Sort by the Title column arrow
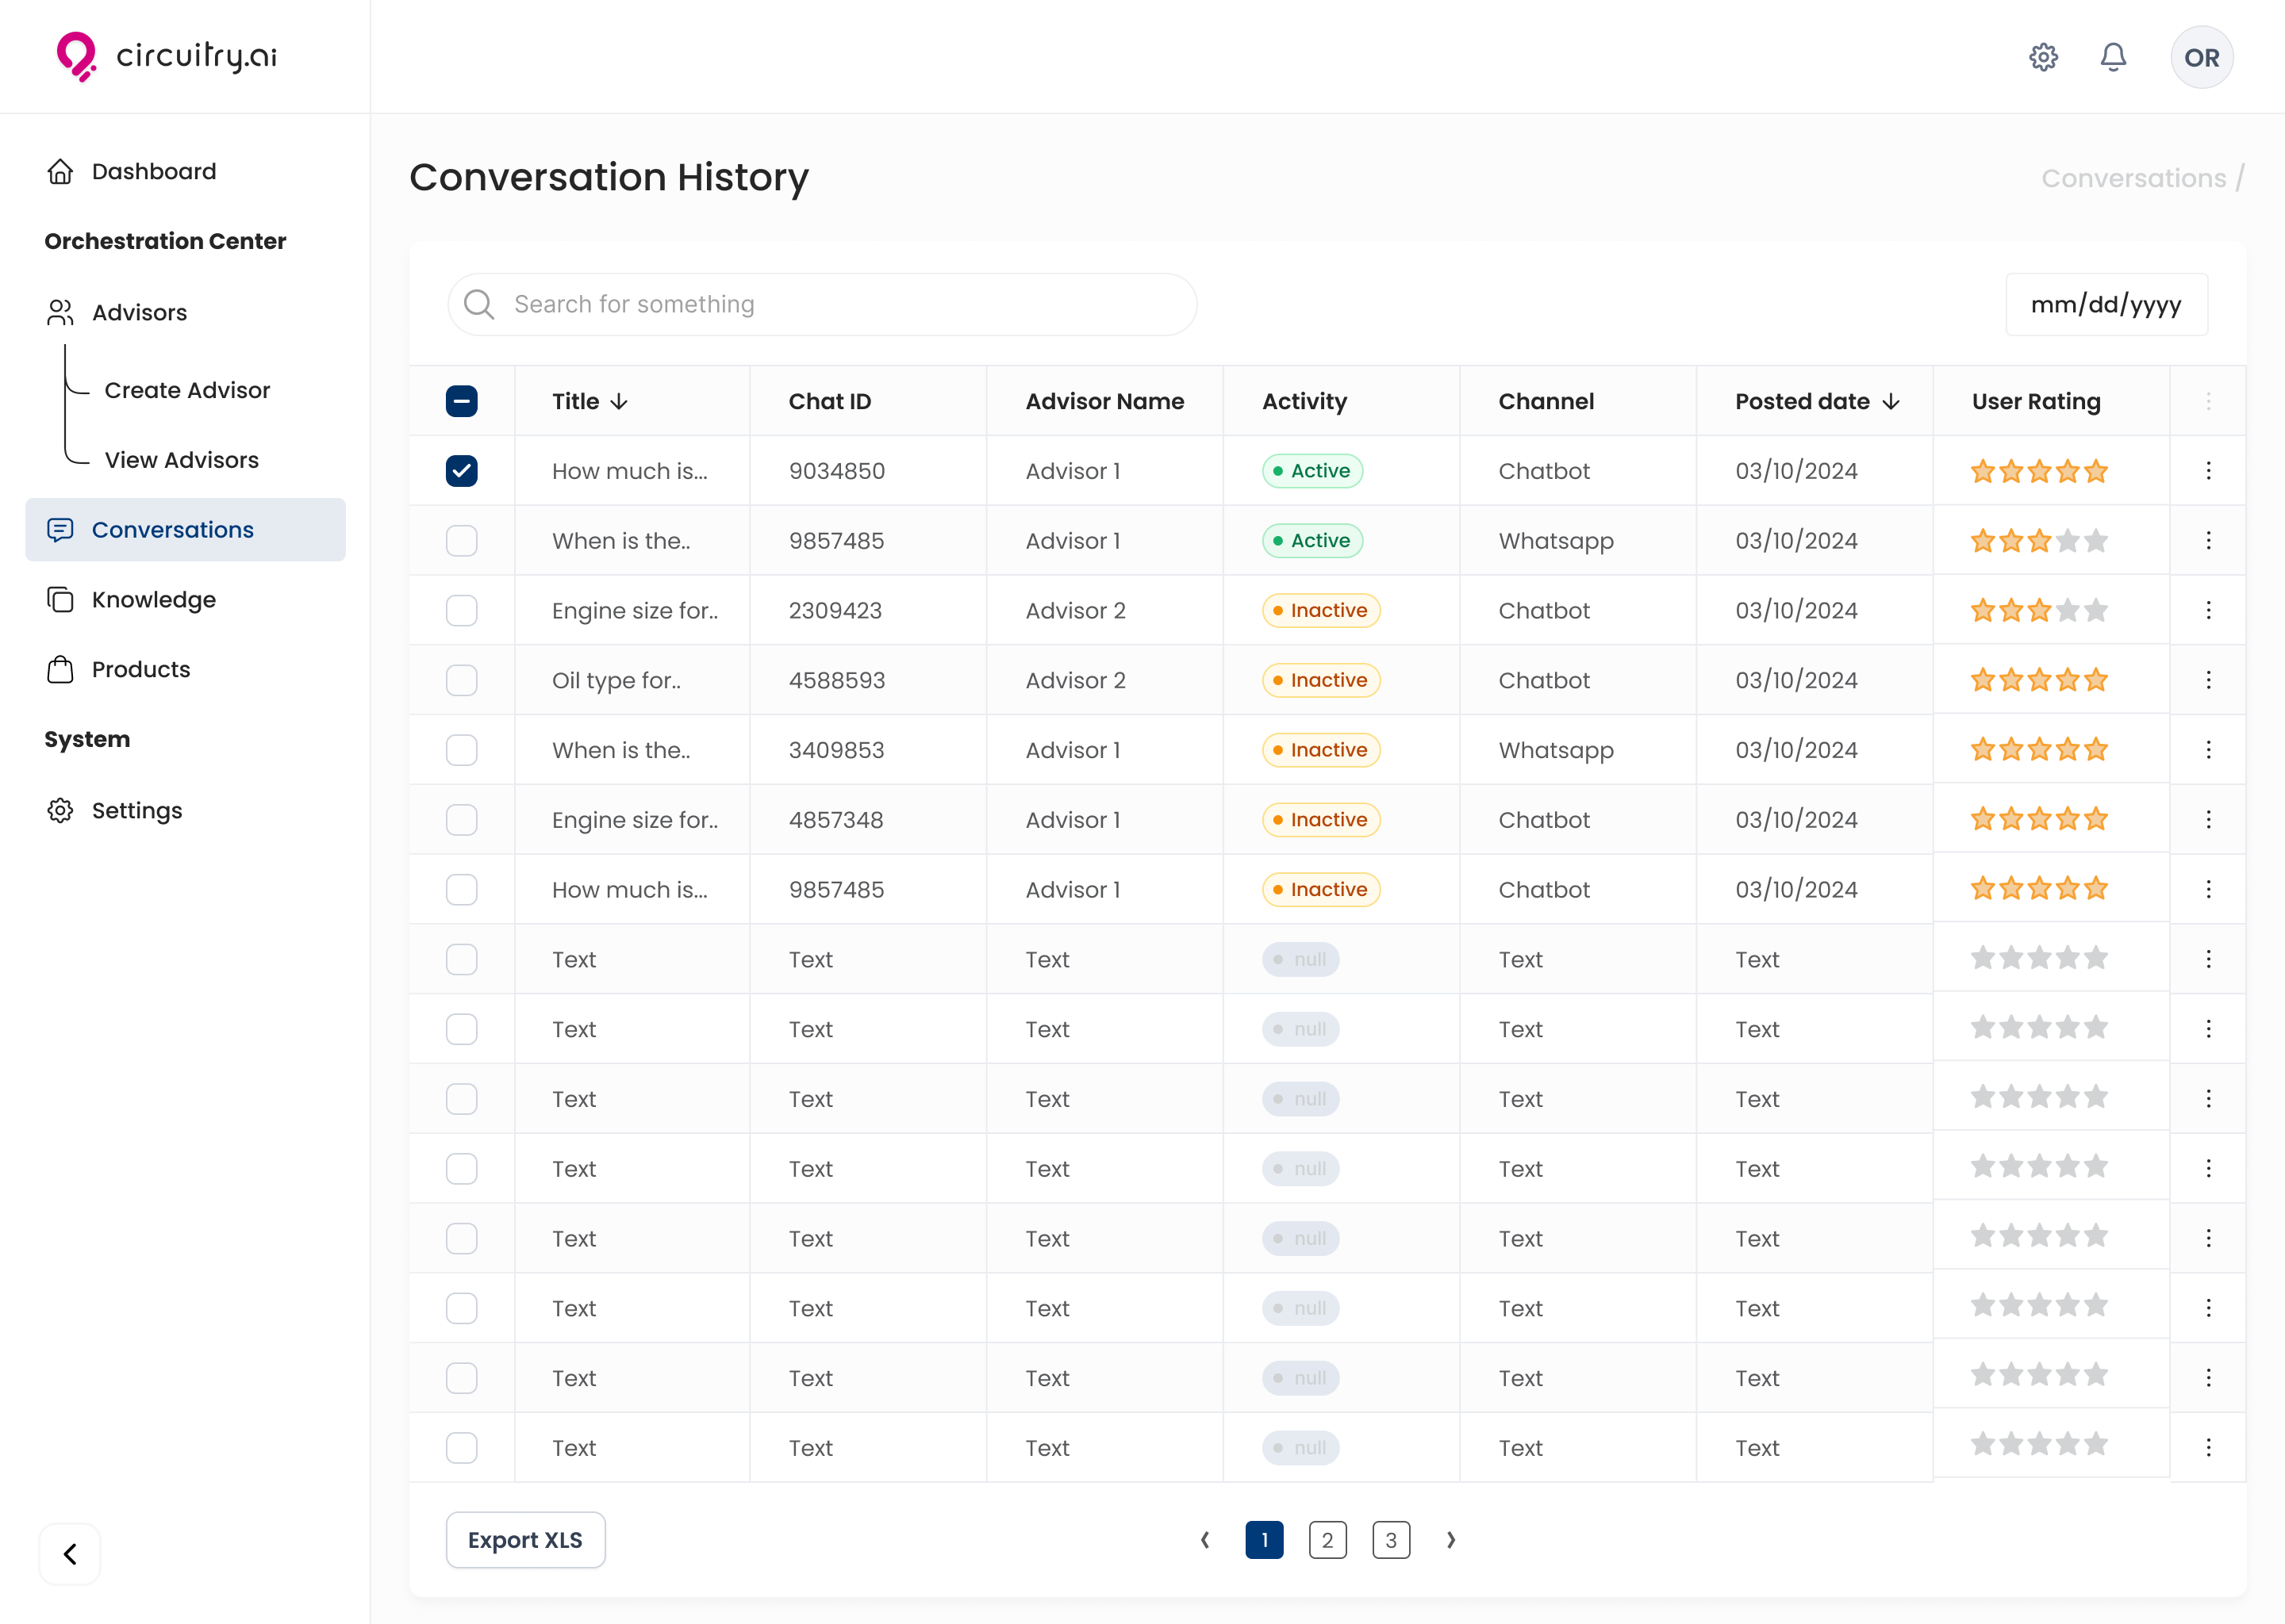2285x1624 pixels. [620, 401]
